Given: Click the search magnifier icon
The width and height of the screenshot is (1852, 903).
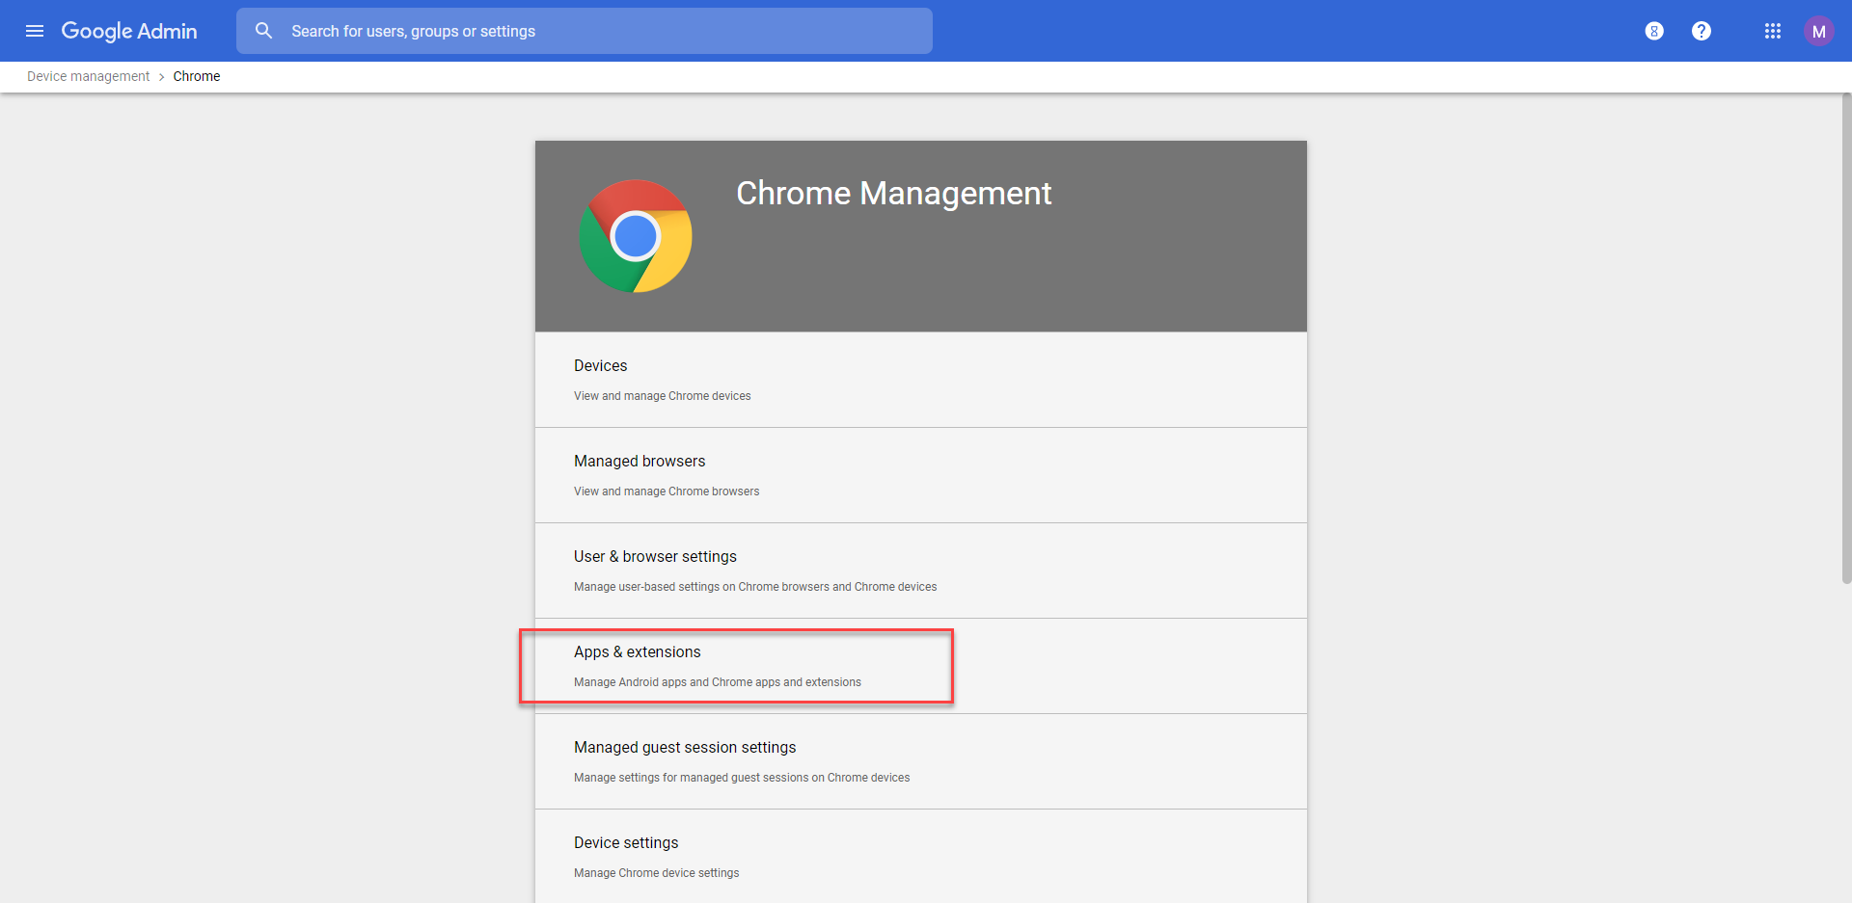Looking at the screenshot, I should [263, 31].
